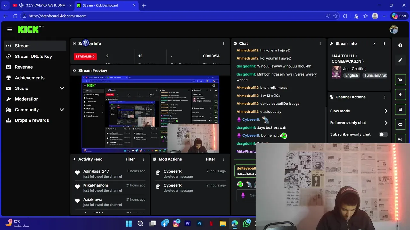The height and width of the screenshot is (230, 410).
Task: Edit stream info via the pencil icon
Action: pyautogui.click(x=375, y=44)
